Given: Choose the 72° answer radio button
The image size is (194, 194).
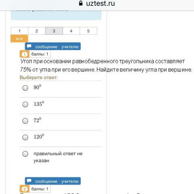Looking at the screenshot, I should [x=25, y=121].
